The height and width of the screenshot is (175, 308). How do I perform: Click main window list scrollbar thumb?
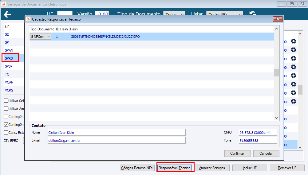click(300, 90)
